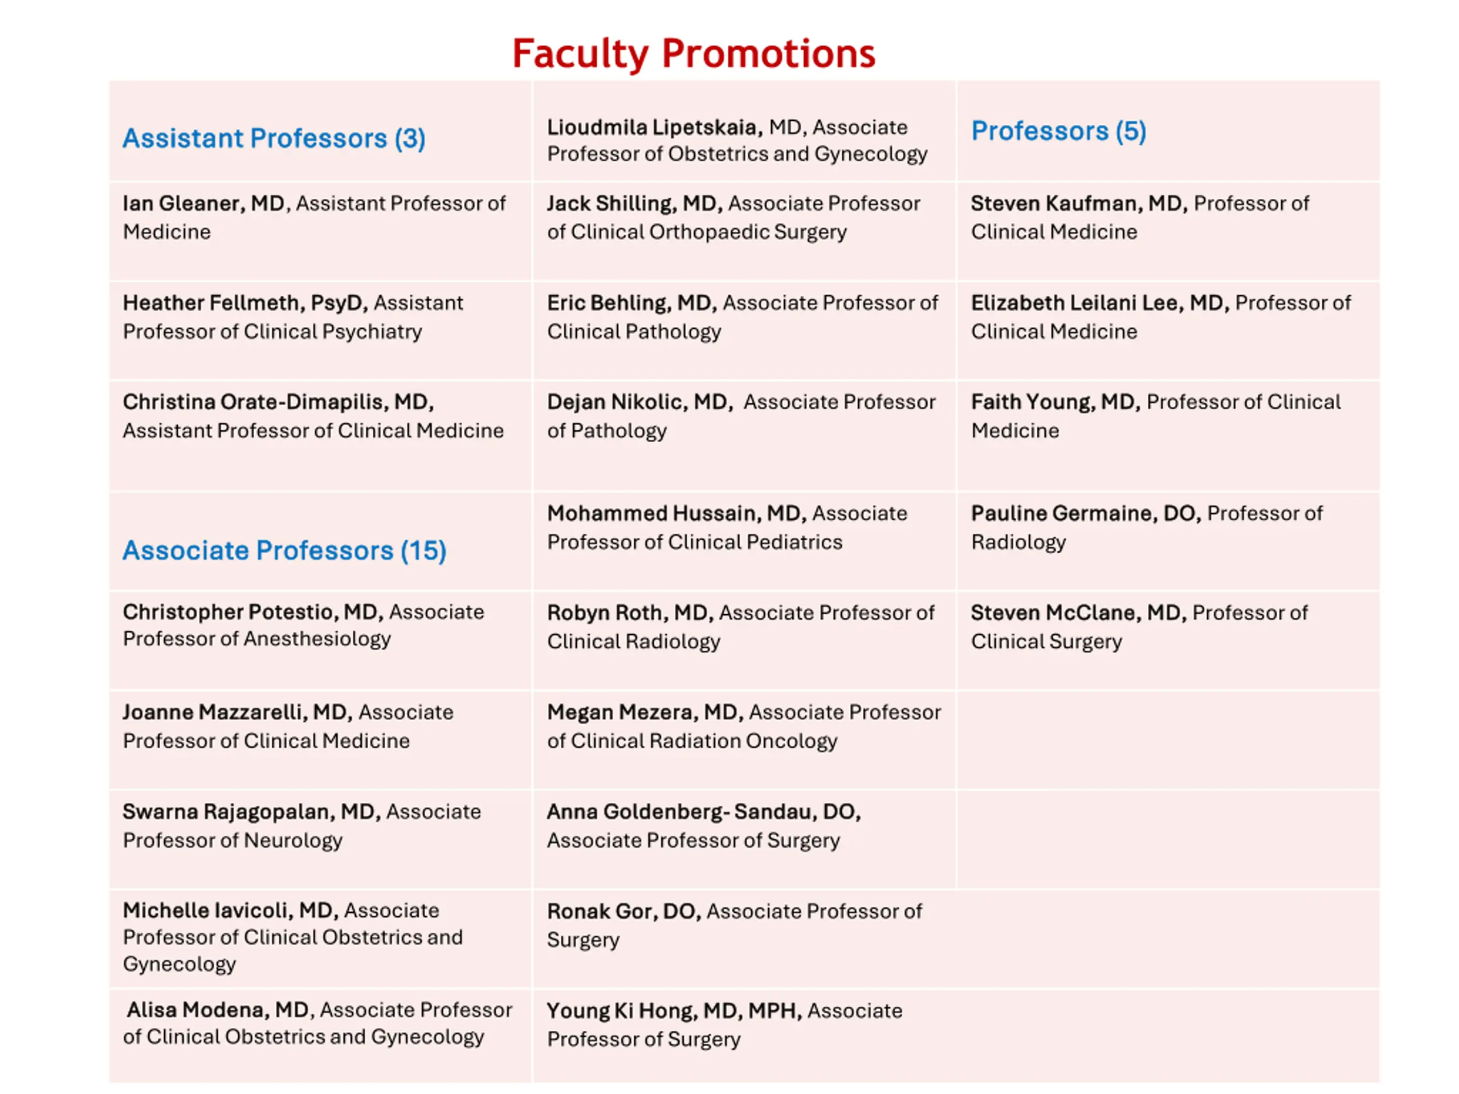1459x1094 pixels.
Task: Click Christina Orate-Dimapilis, MD entry
Action: (313, 416)
